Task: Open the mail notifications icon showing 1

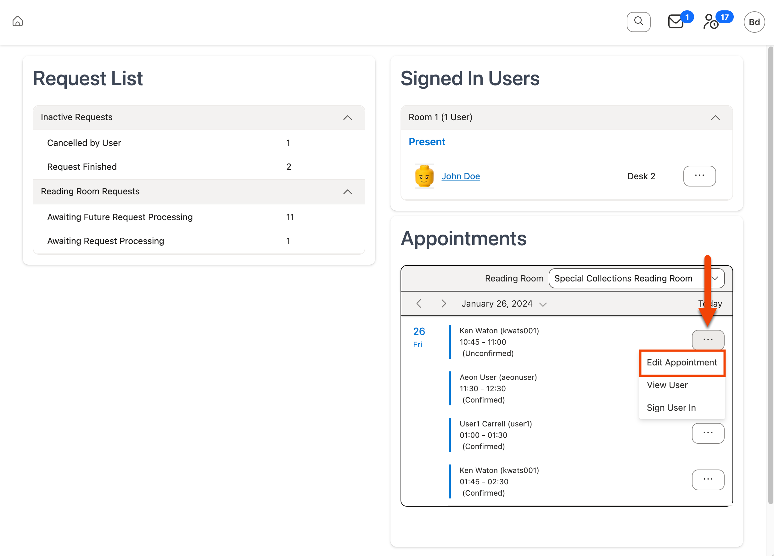Action: [x=676, y=21]
